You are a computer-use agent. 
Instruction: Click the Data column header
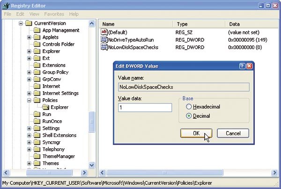(x=252, y=24)
